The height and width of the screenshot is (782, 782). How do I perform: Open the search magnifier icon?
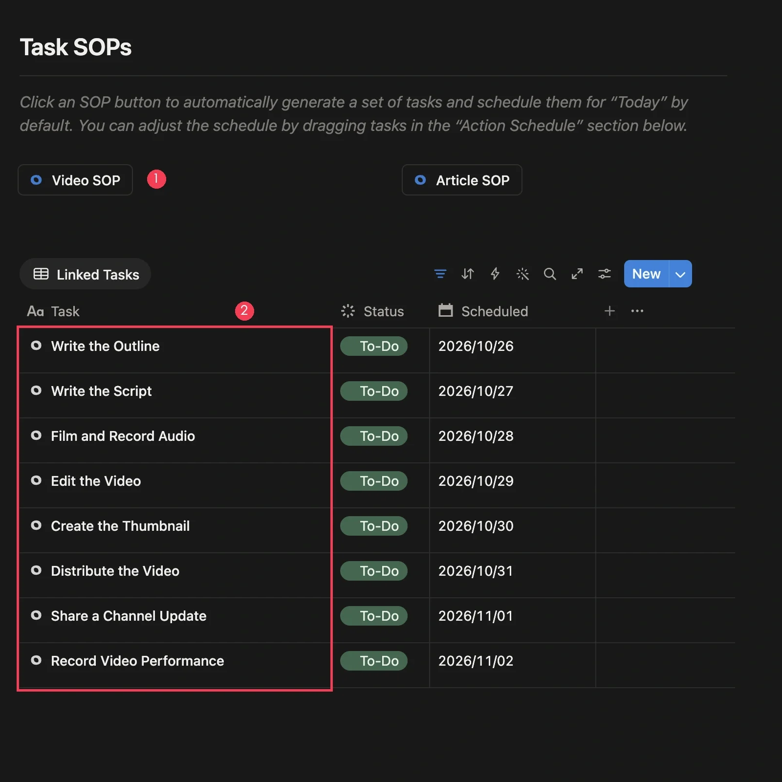pos(550,274)
